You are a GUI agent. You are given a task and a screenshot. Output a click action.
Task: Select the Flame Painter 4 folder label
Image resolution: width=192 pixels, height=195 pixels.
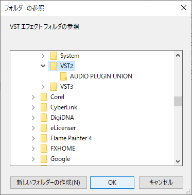click(71, 138)
